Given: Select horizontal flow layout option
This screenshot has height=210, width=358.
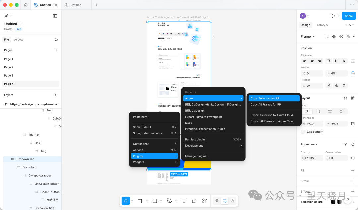Looking at the screenshot, I should pyautogui.click(x=330, y=111).
